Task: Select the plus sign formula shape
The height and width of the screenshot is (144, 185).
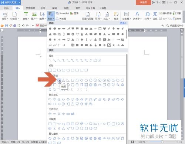Action: click(x=50, y=114)
